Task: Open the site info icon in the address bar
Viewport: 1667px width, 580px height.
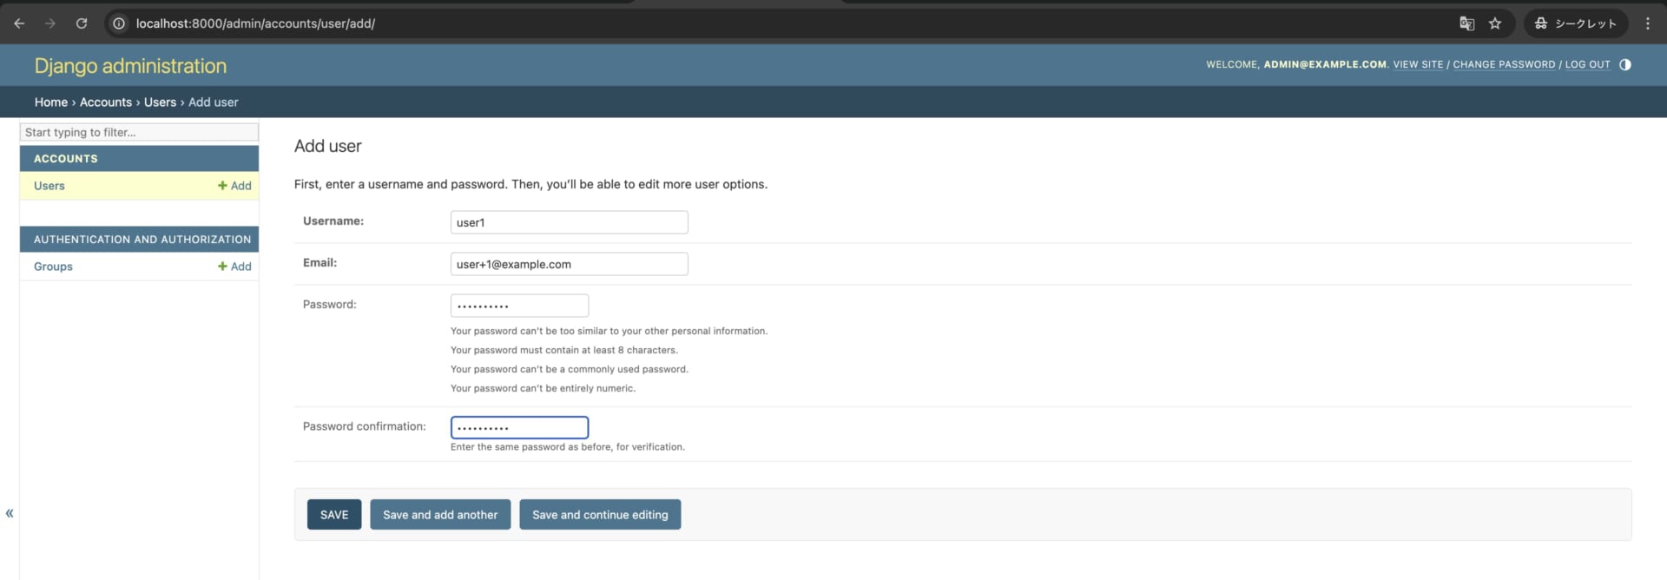Action: coord(119,23)
